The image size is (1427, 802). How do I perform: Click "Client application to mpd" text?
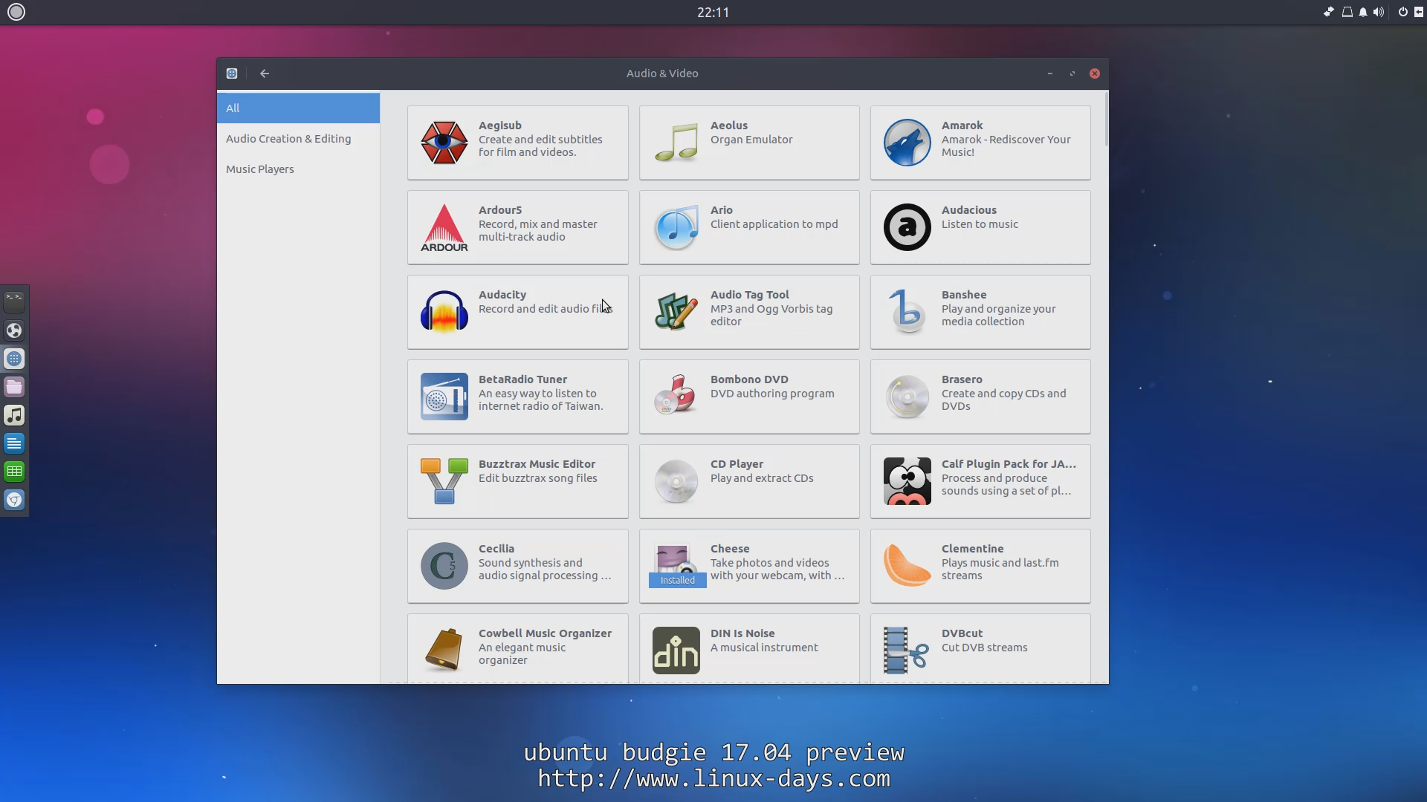pyautogui.click(x=774, y=224)
